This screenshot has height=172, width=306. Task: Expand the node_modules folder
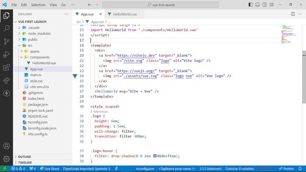19,33
